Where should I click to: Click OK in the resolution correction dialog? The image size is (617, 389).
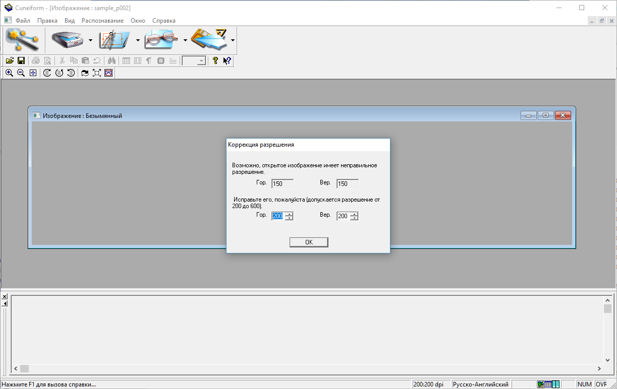tap(309, 242)
